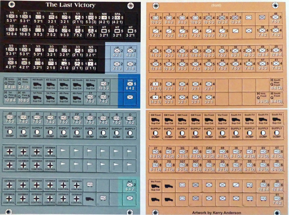Pick the Soviet 3G HQ counter
Image resolution: width=289 pixels, height=215 pixels.
click(182, 153)
